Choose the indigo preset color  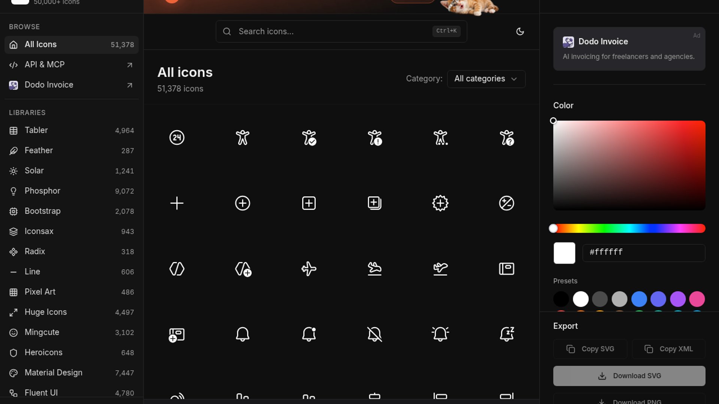tap(658, 299)
